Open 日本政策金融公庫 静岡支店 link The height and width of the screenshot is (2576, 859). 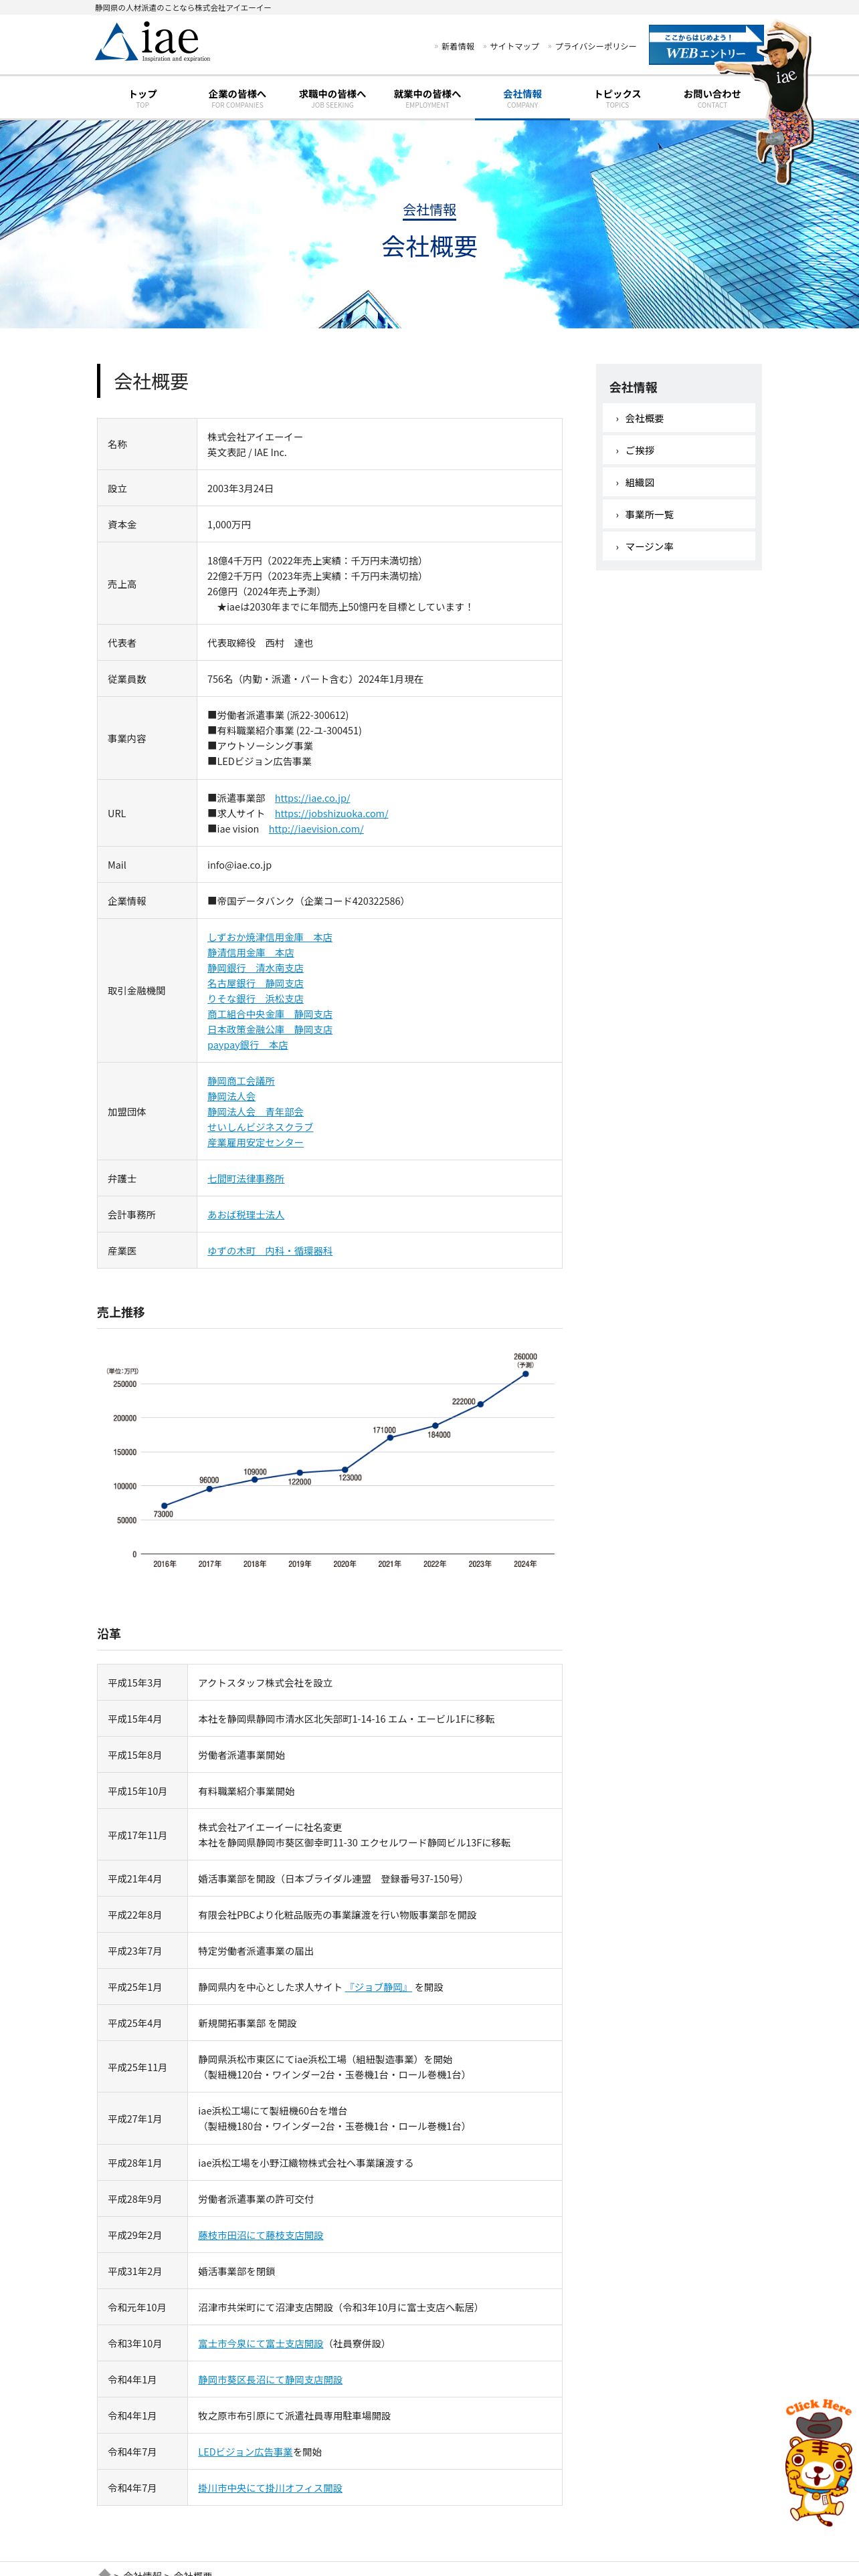coord(270,1029)
